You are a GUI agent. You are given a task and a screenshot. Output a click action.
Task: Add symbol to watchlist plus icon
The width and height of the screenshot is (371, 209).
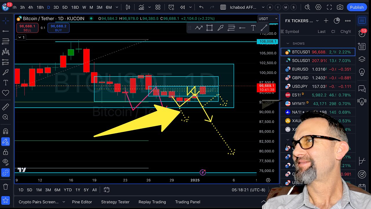[326, 21]
